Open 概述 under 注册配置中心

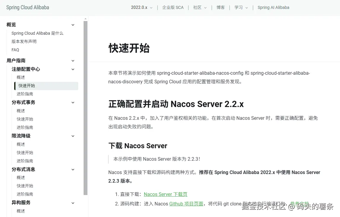pos(21,77)
